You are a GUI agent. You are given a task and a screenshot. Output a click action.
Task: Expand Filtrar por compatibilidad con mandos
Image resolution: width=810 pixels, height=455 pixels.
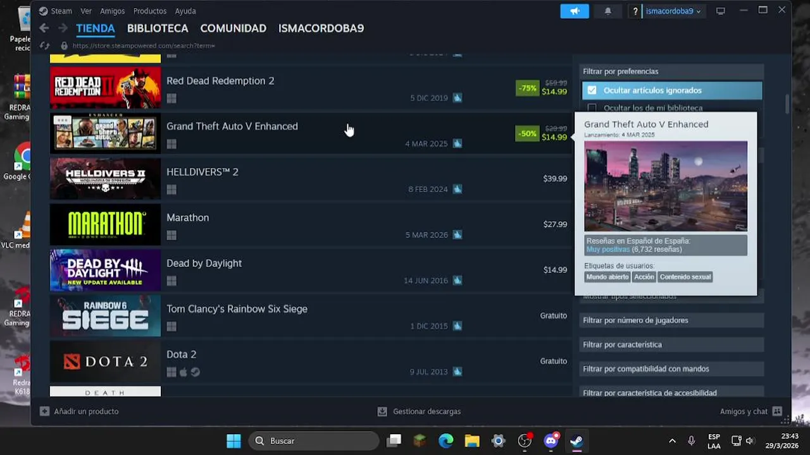671,369
